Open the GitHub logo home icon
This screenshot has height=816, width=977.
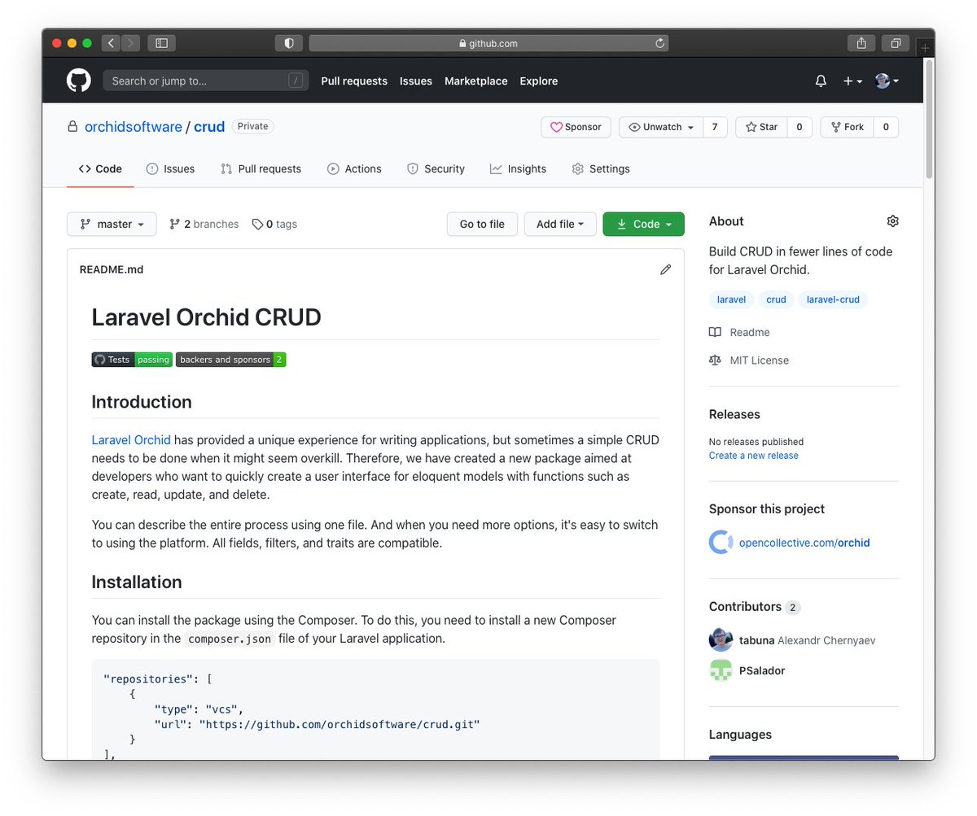pos(79,81)
